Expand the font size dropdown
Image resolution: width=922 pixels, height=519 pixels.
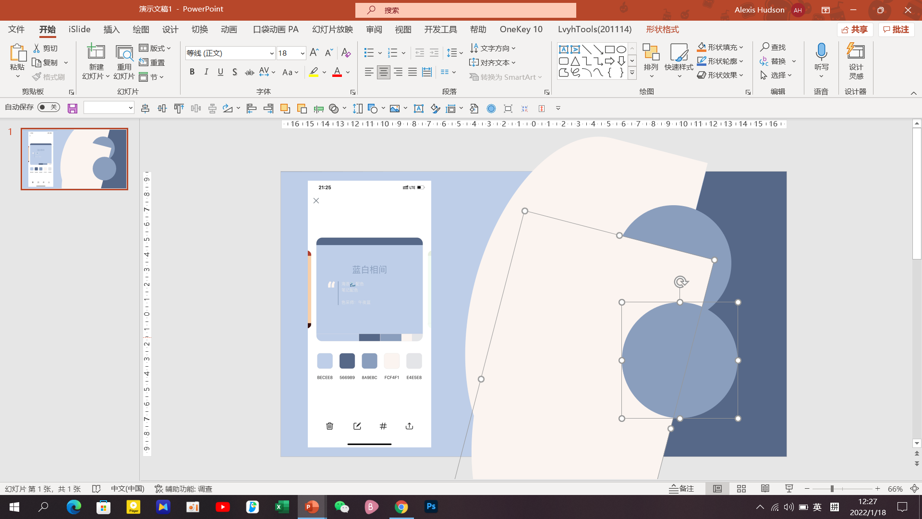coord(303,53)
